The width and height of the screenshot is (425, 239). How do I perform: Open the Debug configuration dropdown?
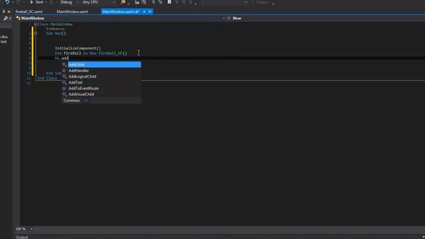[69, 2]
